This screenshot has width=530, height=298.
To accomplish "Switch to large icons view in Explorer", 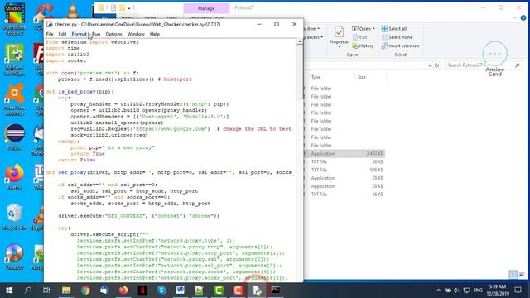I will (523, 275).
